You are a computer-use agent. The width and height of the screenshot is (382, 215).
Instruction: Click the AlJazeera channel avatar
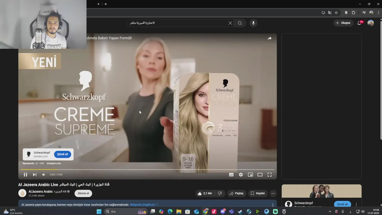(x=22, y=193)
